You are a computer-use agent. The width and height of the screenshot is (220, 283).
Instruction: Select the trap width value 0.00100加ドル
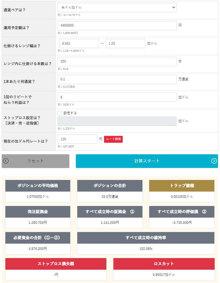click(x=182, y=197)
